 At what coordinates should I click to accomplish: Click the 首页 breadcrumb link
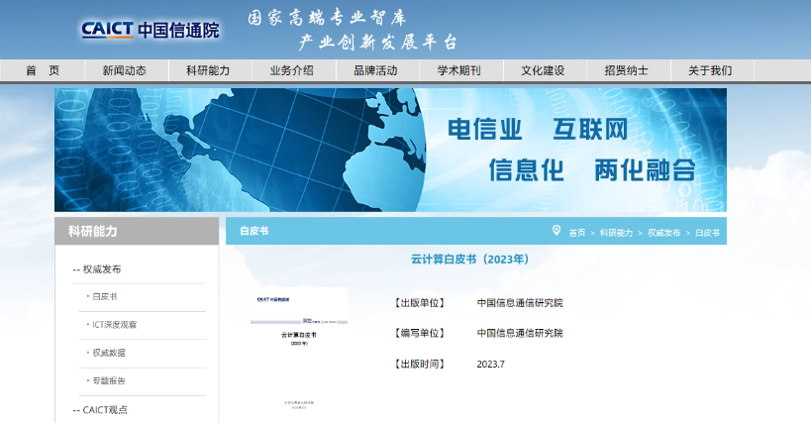point(576,232)
